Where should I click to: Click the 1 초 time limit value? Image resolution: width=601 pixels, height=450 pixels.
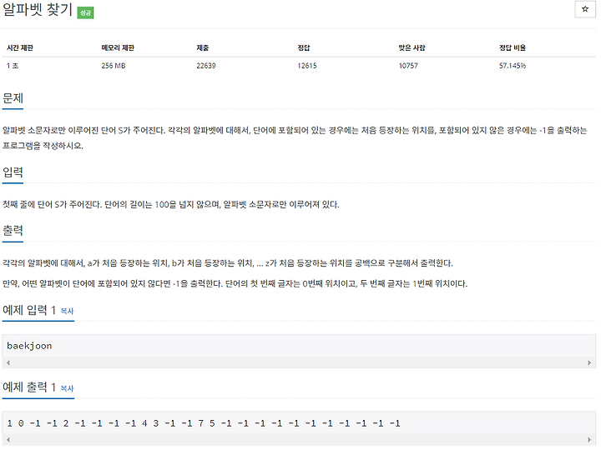pyautogui.click(x=13, y=66)
